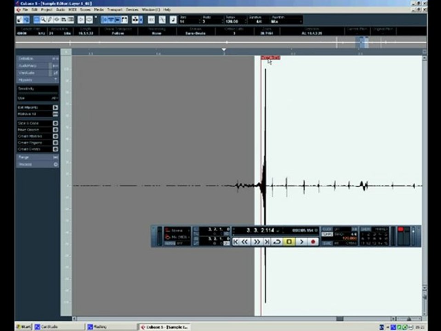Toggle the Audition Loop icon

point(90,20)
